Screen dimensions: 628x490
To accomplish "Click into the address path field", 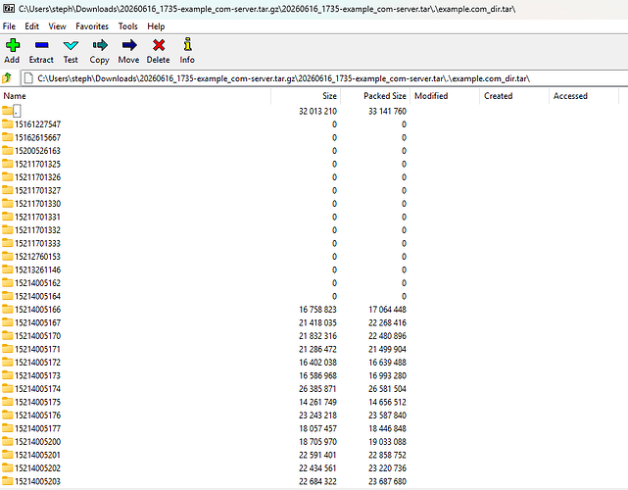I will click(x=324, y=78).
